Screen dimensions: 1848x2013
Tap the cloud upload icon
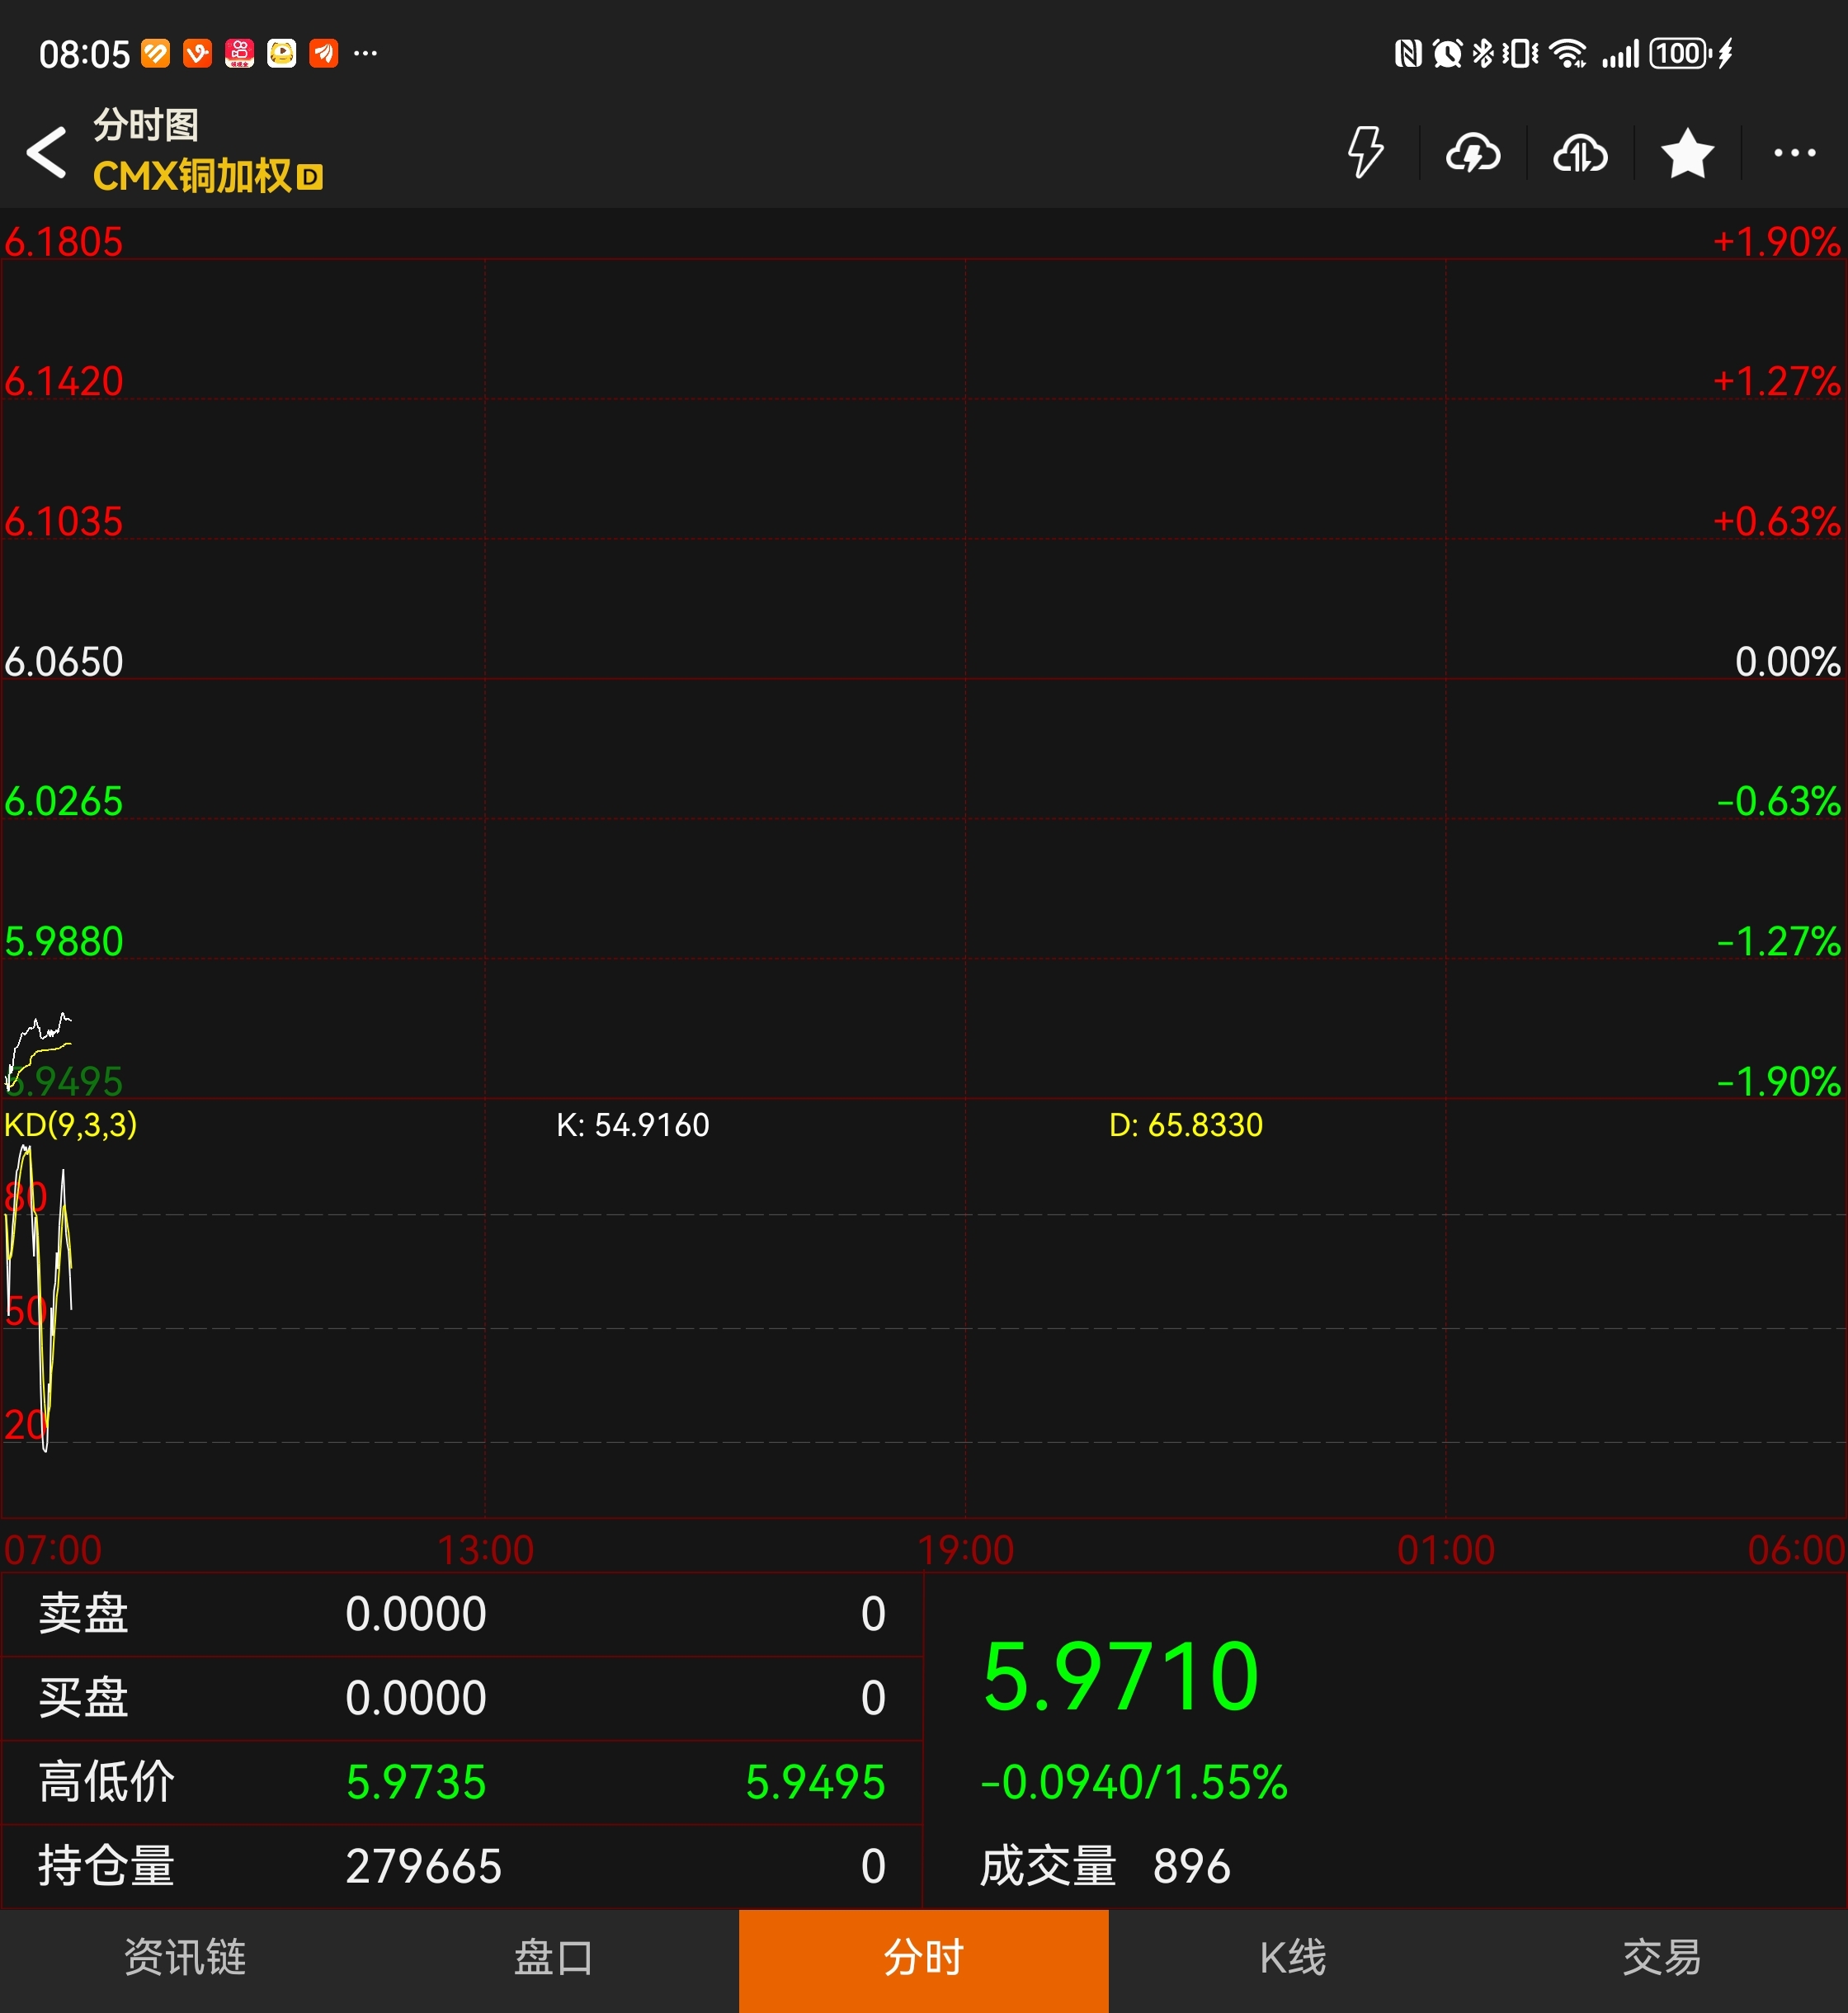[x=1579, y=153]
